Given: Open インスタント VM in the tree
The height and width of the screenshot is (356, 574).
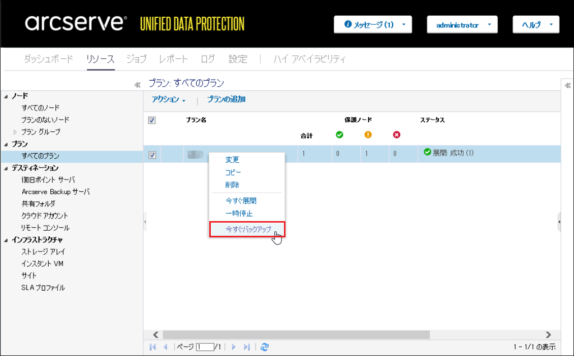Looking at the screenshot, I should (x=43, y=264).
